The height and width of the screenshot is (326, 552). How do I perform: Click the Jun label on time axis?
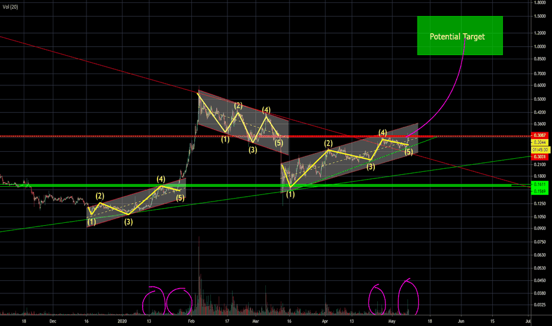click(x=461, y=321)
